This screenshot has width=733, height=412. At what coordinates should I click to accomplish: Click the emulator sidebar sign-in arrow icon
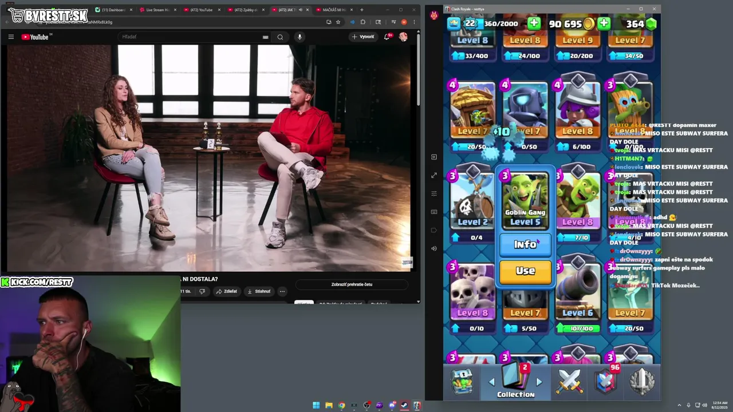(x=434, y=157)
